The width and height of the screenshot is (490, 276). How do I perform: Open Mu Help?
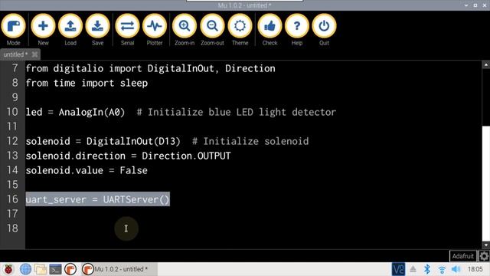pyautogui.click(x=297, y=30)
